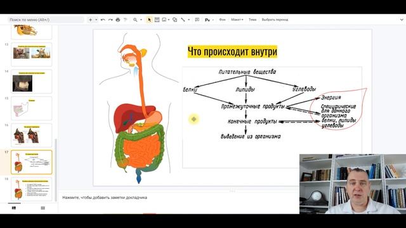Click the digestive system illustration
Image resolution: width=406 pixels, height=228 pixels.
(x=139, y=108)
